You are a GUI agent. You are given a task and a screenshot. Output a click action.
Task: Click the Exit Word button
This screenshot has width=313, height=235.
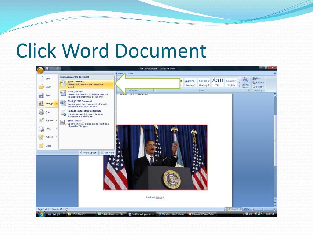point(107,153)
